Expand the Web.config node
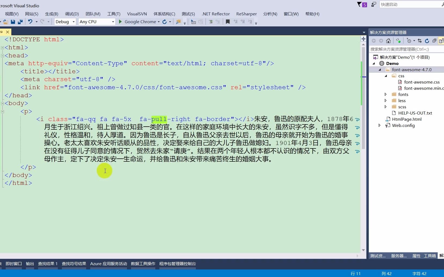This screenshot has width=444, height=277. [x=379, y=125]
